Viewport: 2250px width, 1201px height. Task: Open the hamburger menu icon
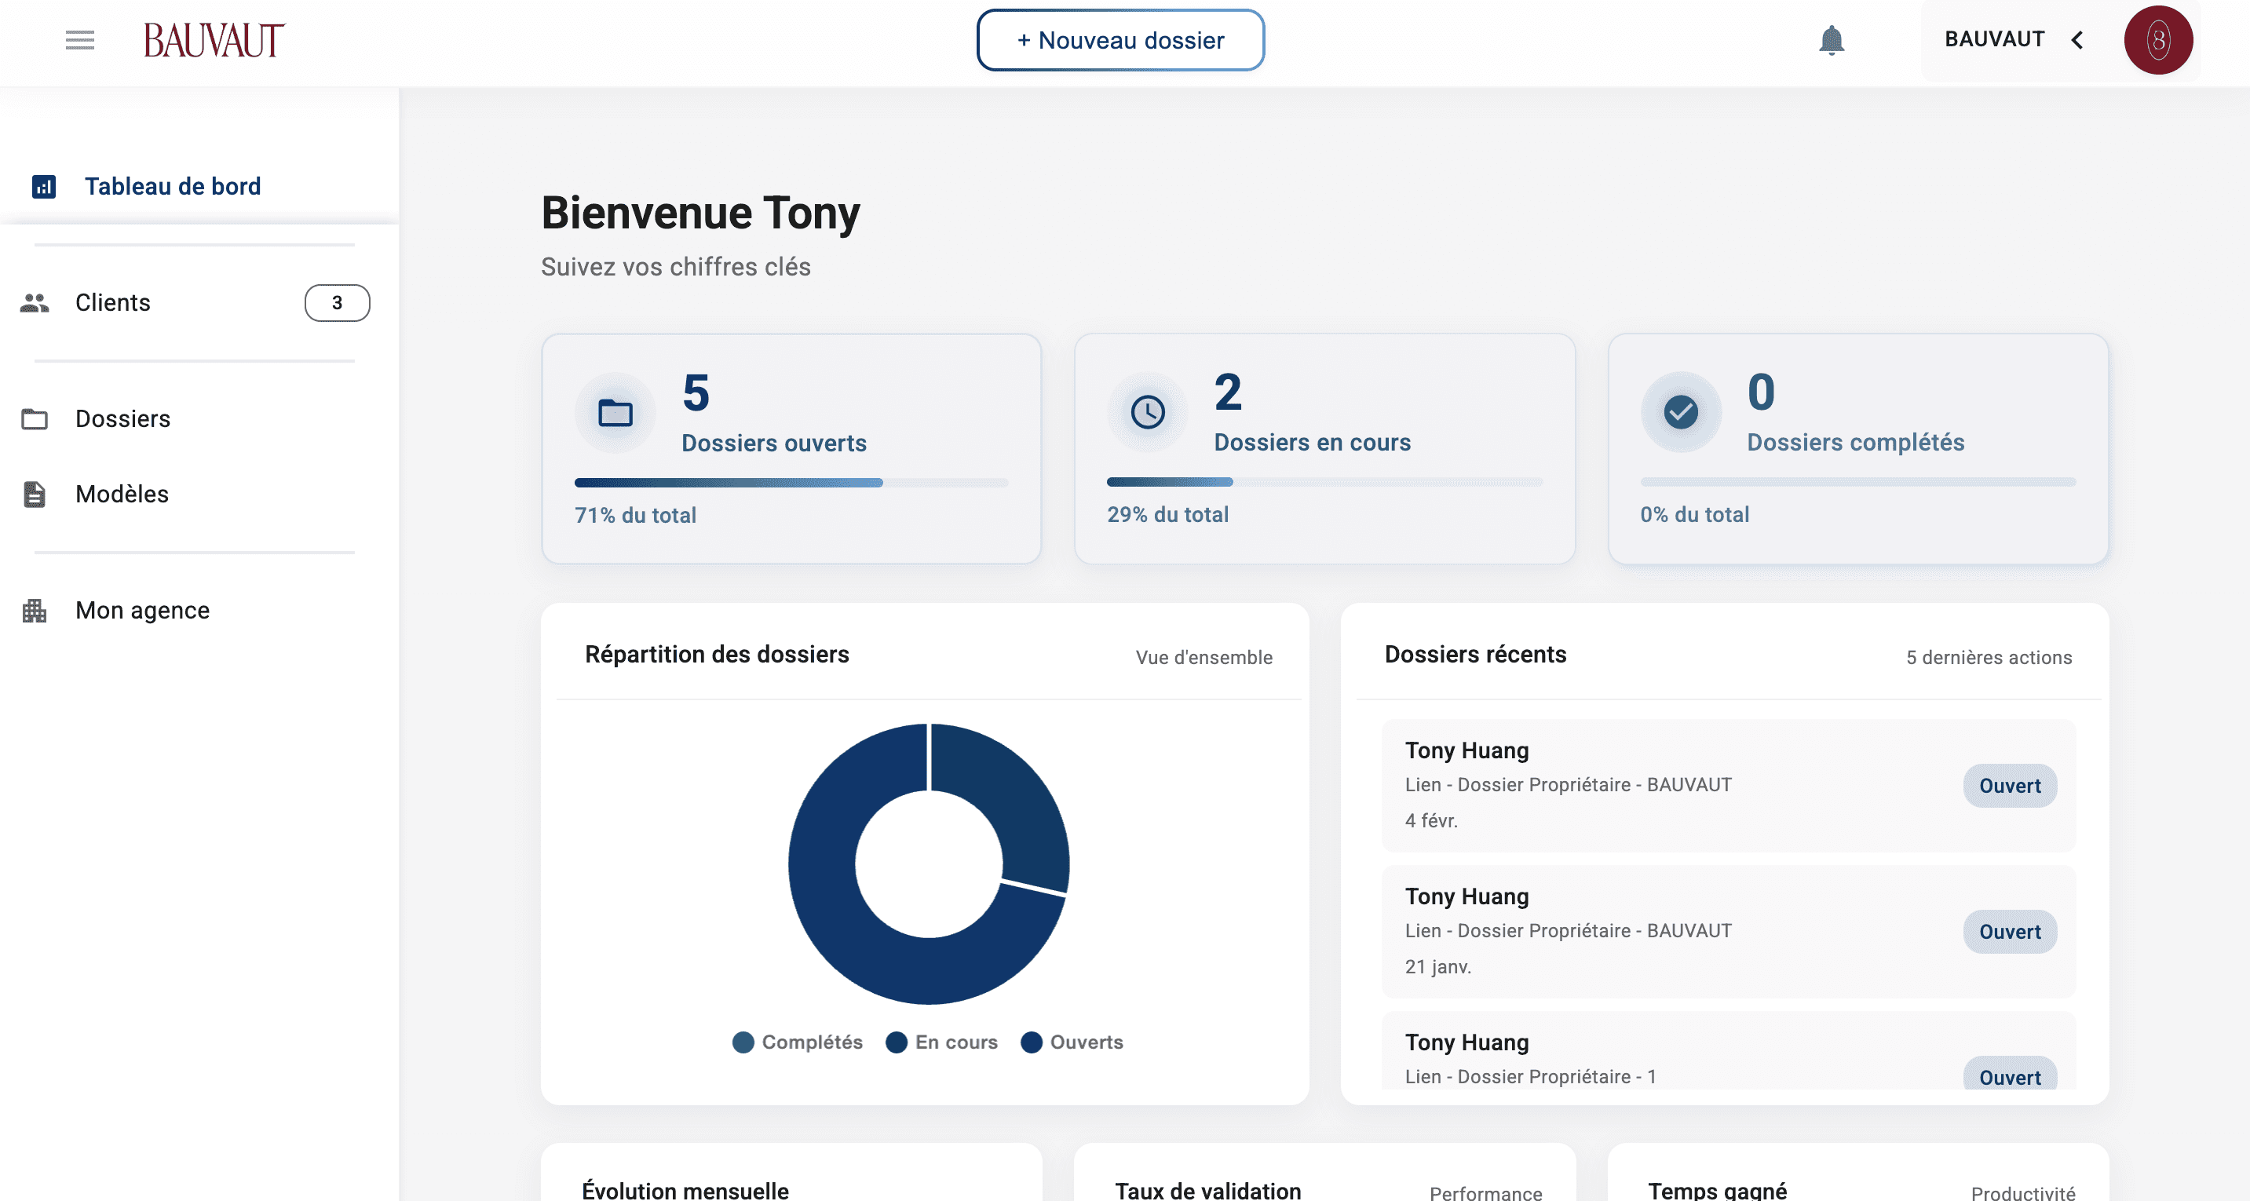pos(79,40)
